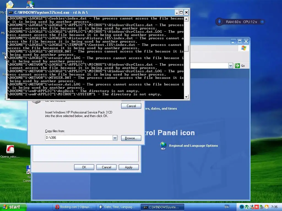The width and height of the screenshot is (282, 211).
Task: Open the desktop shortcut labeled To Comm
Action: coord(28,173)
